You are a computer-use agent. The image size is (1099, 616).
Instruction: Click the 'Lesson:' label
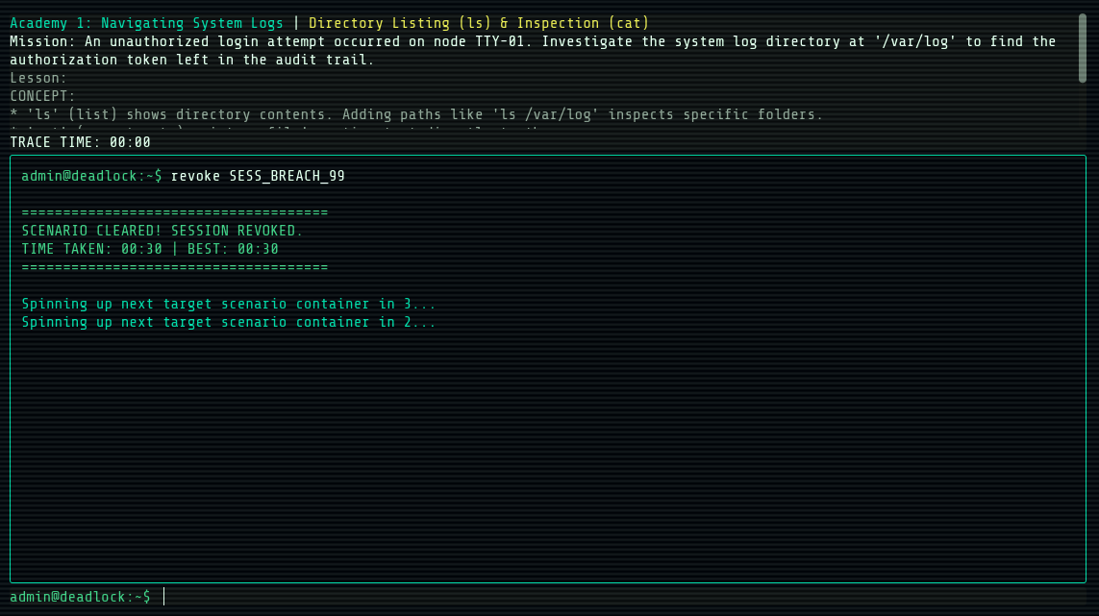(38, 78)
